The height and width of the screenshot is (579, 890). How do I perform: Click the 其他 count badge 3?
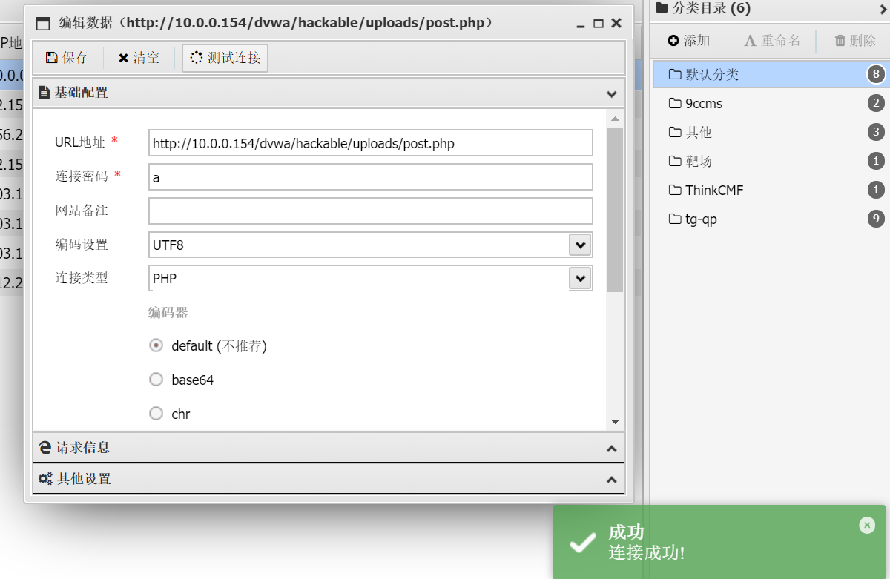click(x=876, y=132)
